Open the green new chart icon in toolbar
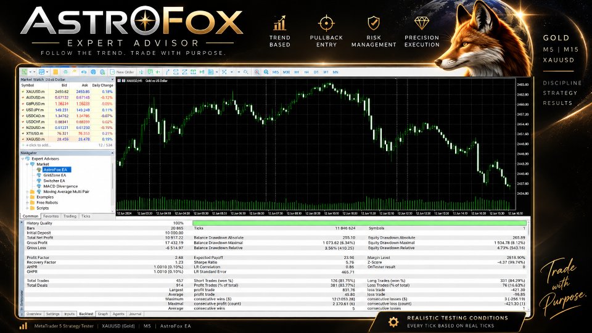 24,72
